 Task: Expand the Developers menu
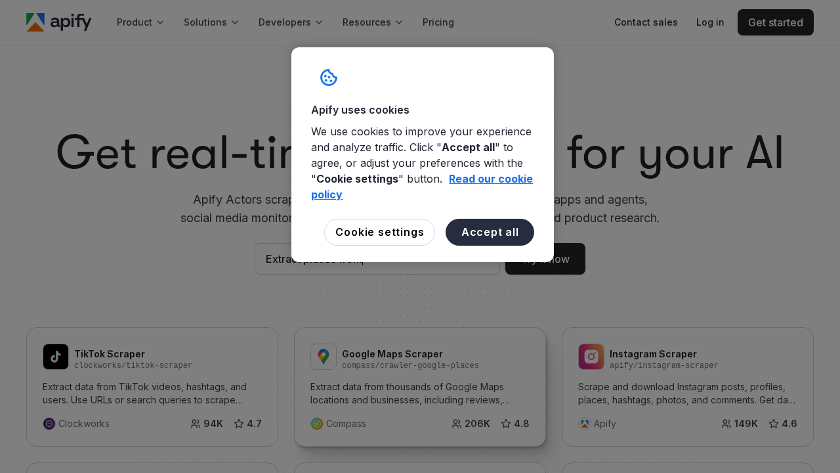click(x=290, y=22)
